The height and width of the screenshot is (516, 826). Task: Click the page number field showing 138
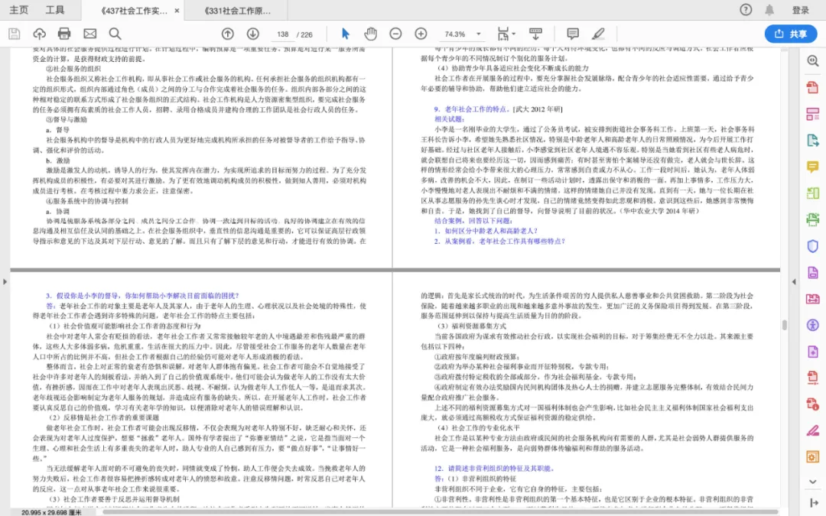point(283,34)
